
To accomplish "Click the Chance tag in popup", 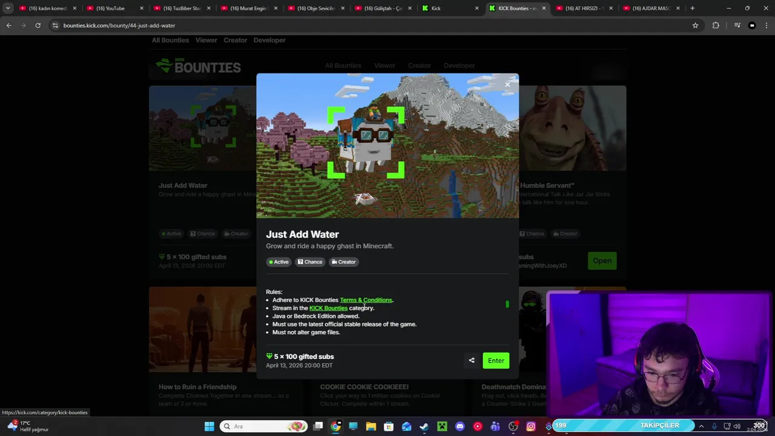I will (310, 262).
